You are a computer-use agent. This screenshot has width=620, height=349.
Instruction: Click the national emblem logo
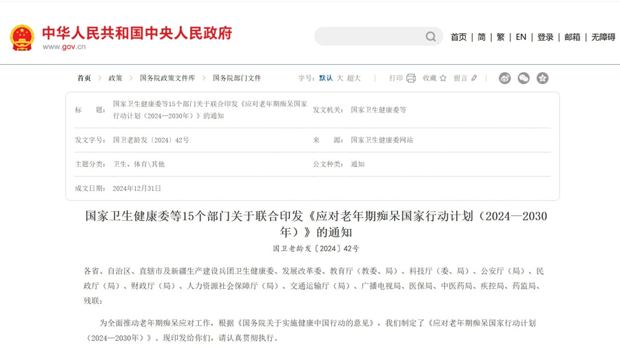22,37
